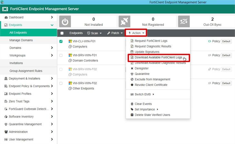The height and width of the screenshot is (144, 235).
Task: Check the VM-SRV-WIN-F02 Computers row checkbox
Action: point(61,69)
